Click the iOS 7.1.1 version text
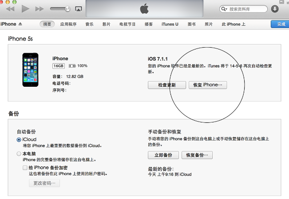289x199 pixels. tap(158, 59)
